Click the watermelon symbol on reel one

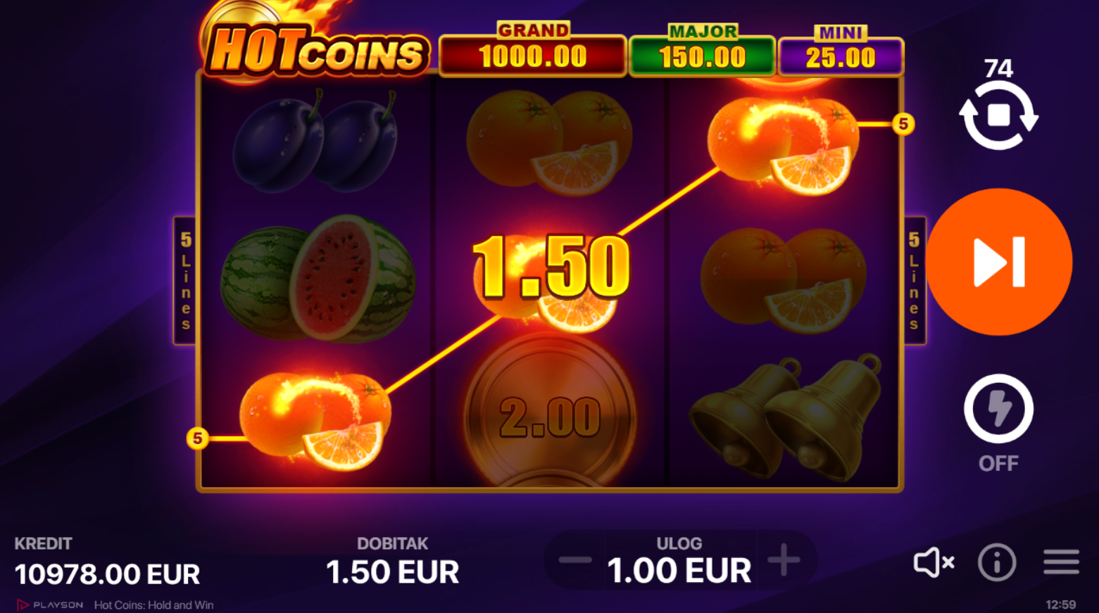pyautogui.click(x=318, y=279)
